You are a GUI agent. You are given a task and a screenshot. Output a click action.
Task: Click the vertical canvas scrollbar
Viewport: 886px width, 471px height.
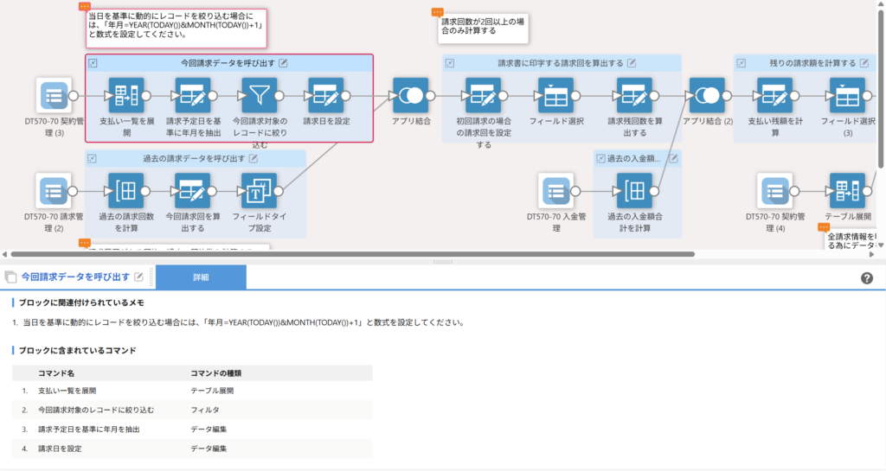coord(880,88)
